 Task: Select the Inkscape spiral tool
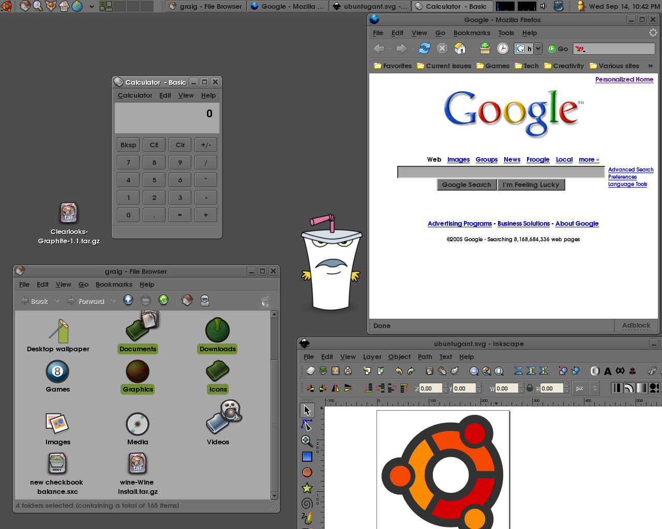(307, 503)
